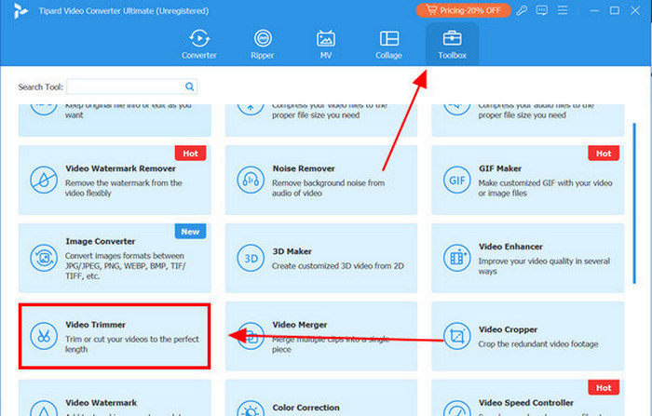Open the Video Merger title

[x=300, y=325]
